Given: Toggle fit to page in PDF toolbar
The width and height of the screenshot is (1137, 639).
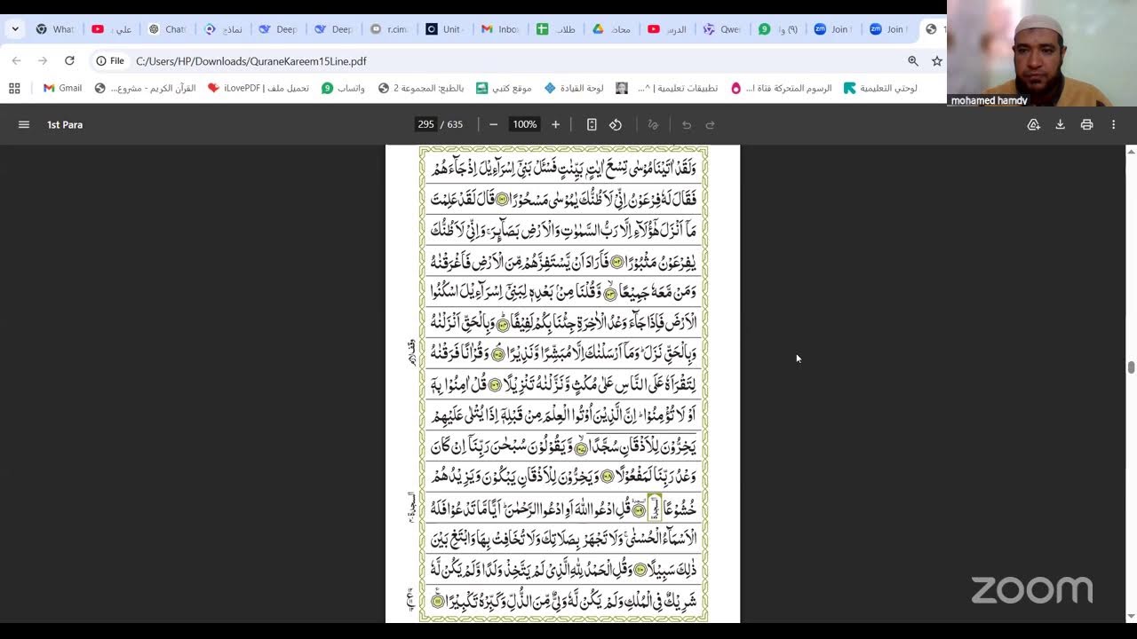Looking at the screenshot, I should (x=592, y=124).
